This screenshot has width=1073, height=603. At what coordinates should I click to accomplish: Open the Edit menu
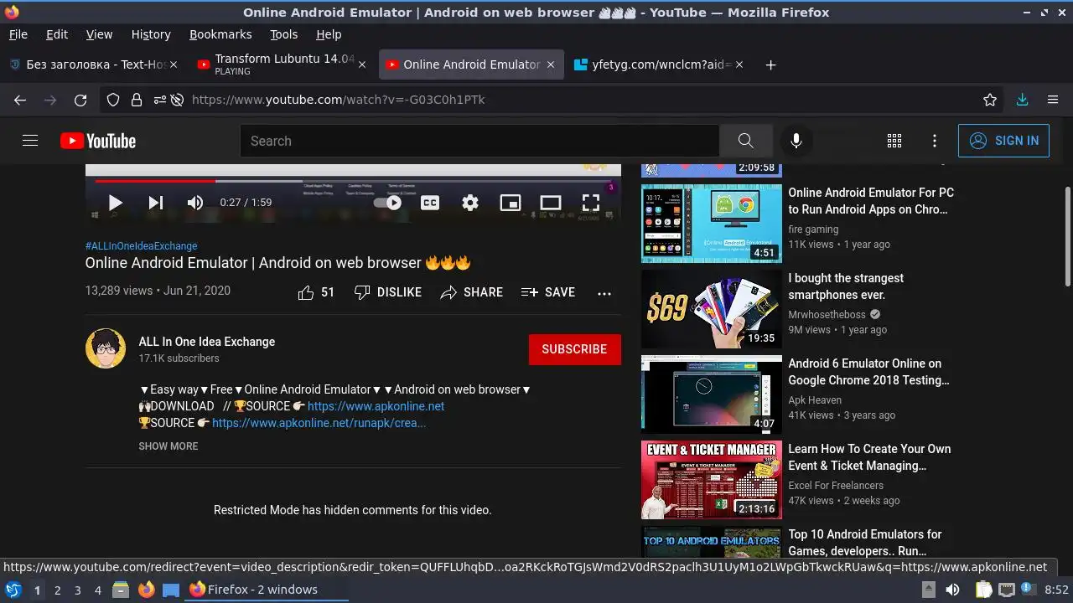[57, 34]
